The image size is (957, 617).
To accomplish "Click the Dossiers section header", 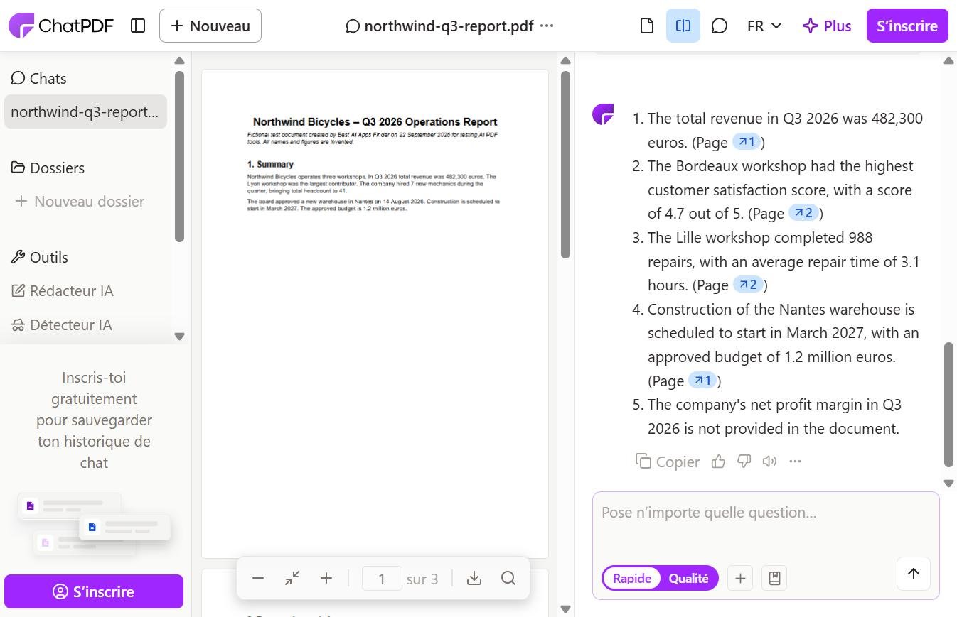I will pos(48,168).
